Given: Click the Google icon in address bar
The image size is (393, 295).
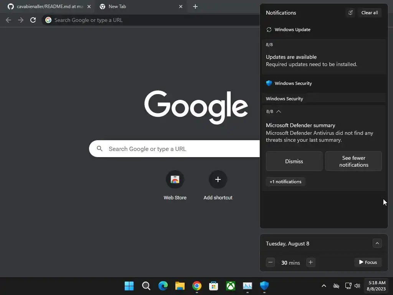Looking at the screenshot, I should pyautogui.click(x=48, y=20).
